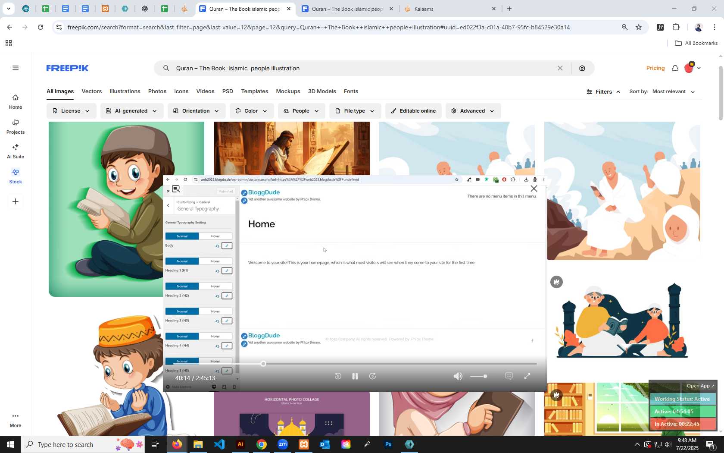Click Open App in tracker widget
The image size is (724, 453).
point(700,386)
